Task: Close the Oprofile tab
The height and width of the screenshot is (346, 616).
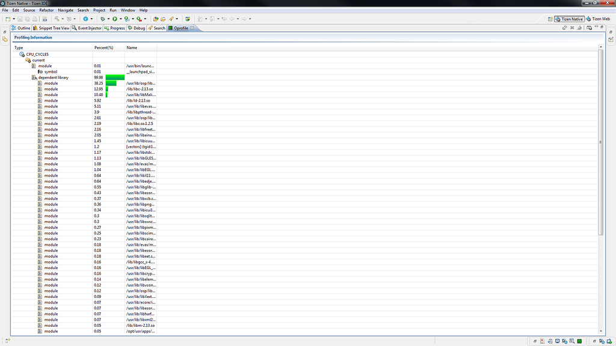Action: coord(192,28)
